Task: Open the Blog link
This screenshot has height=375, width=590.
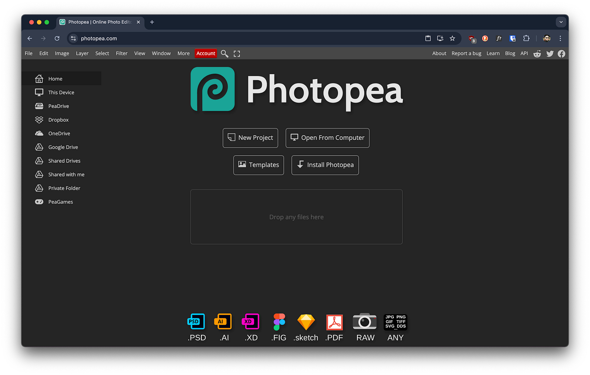Action: click(510, 53)
